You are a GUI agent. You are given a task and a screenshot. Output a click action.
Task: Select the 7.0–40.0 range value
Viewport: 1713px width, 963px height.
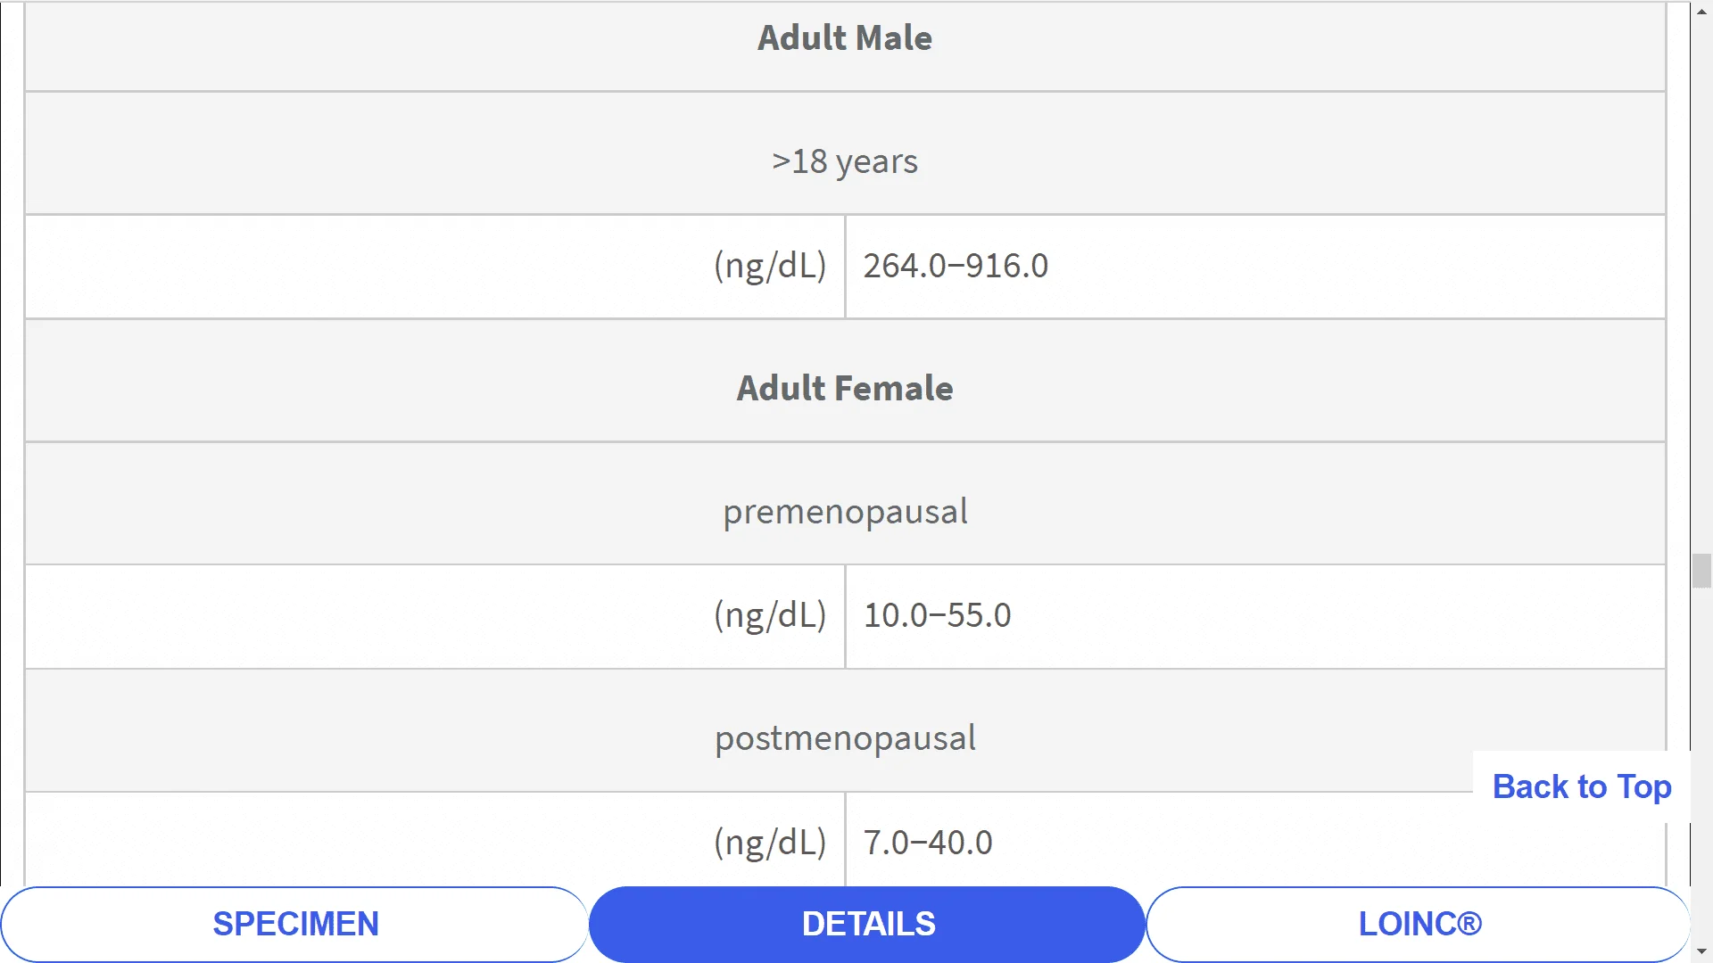pos(927,843)
